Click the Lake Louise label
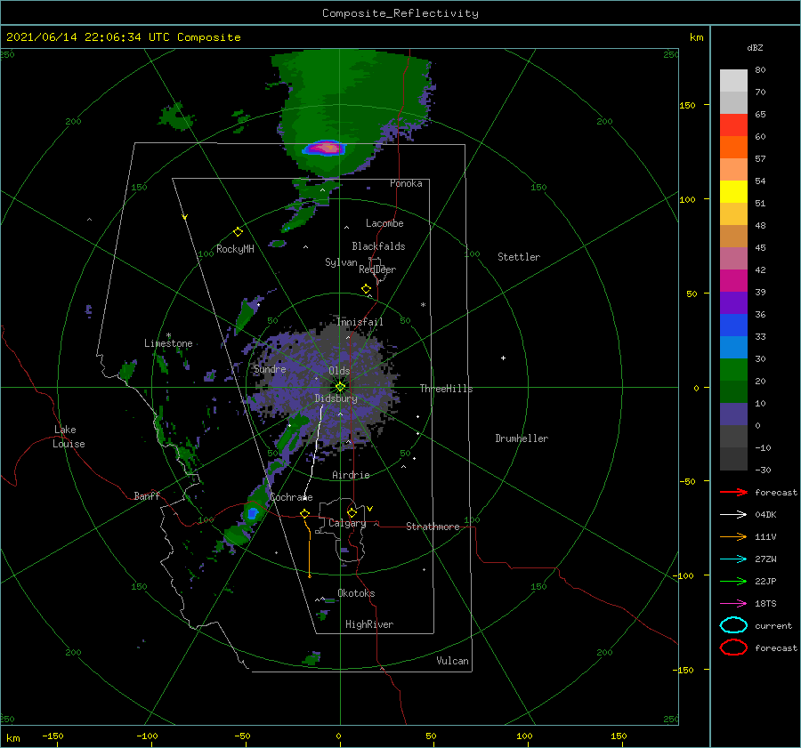801x748 pixels. [69, 437]
